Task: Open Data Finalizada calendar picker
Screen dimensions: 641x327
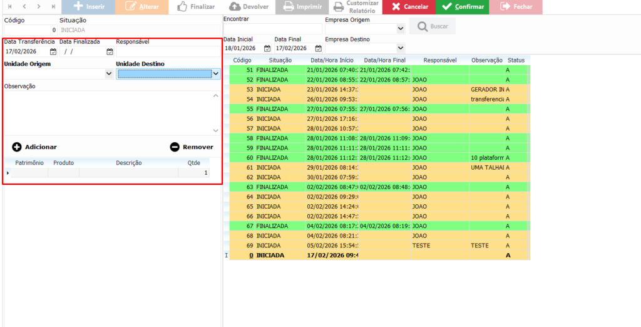Action: pyautogui.click(x=110, y=52)
